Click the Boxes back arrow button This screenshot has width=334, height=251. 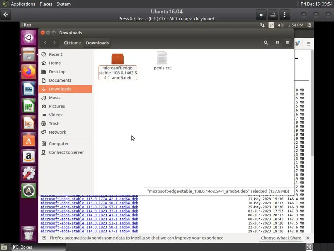point(6,14)
